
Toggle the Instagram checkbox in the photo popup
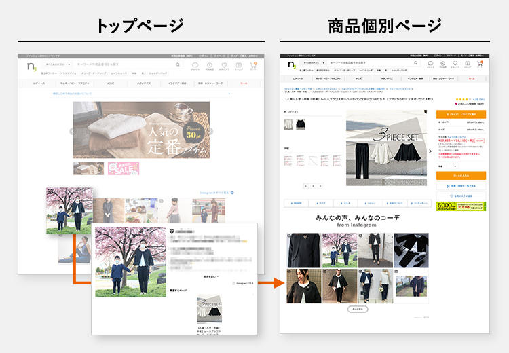coord(234,283)
